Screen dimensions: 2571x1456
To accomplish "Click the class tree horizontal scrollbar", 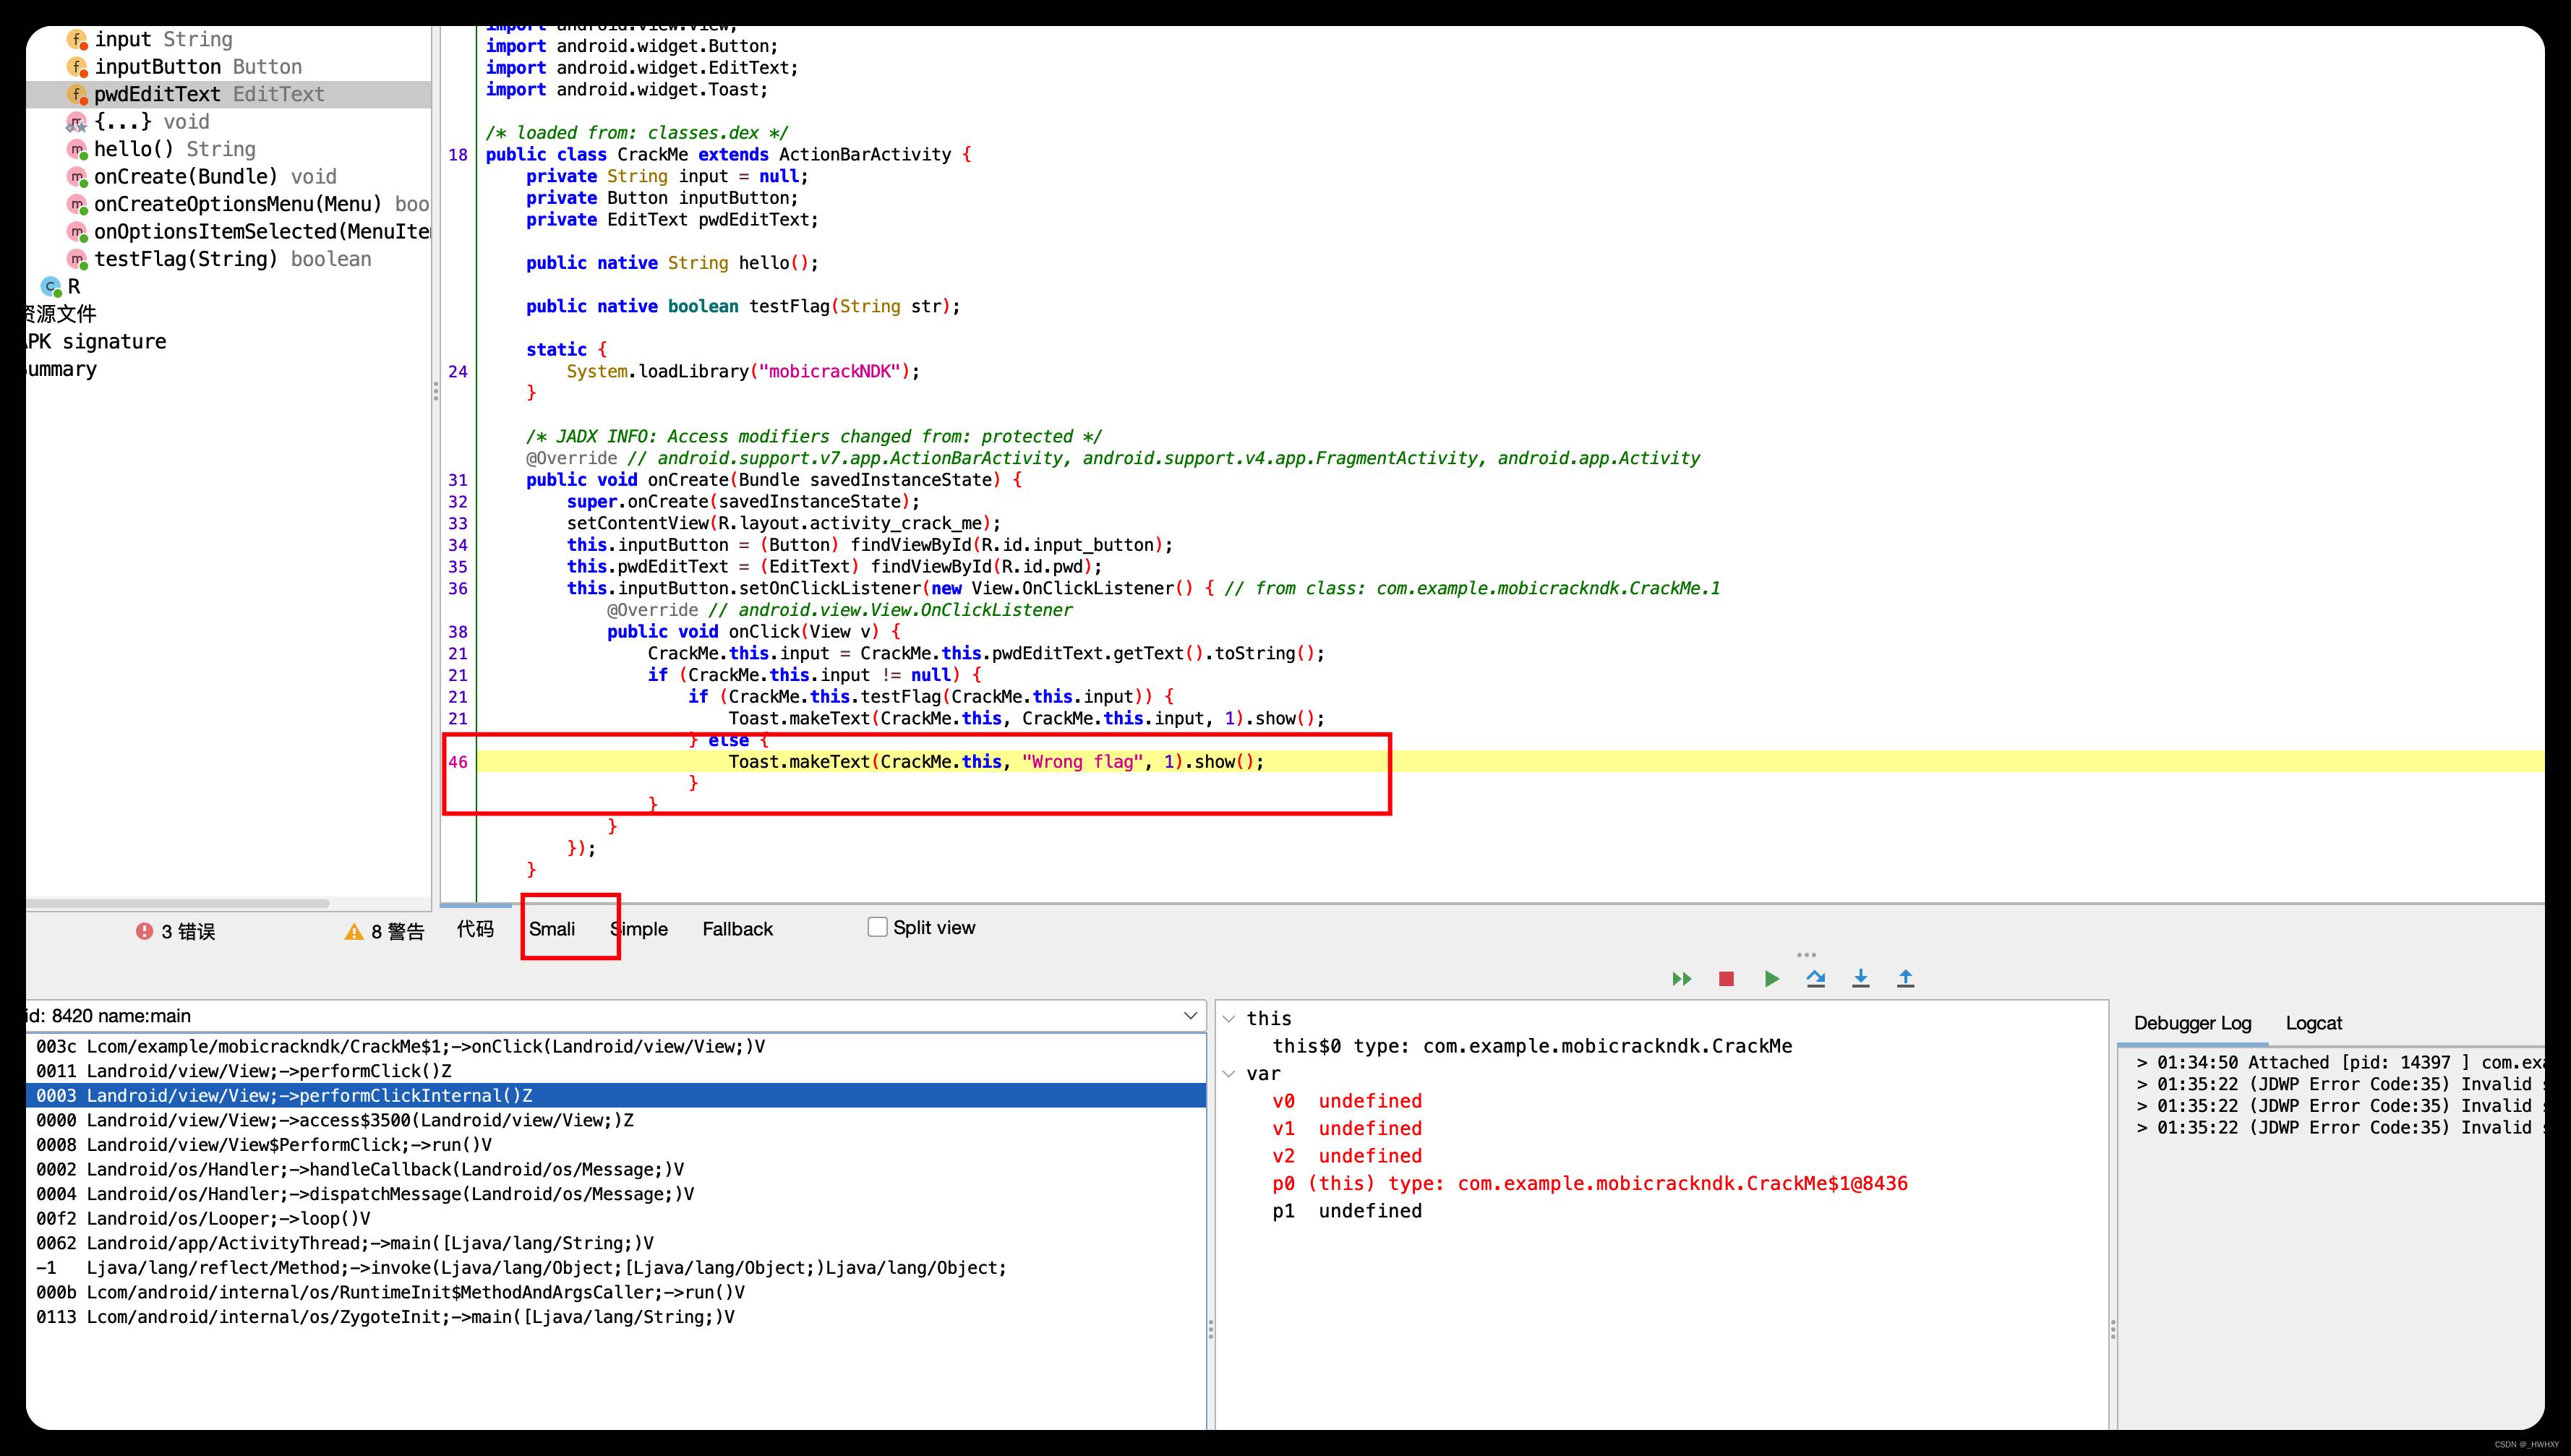I will tap(178, 904).
